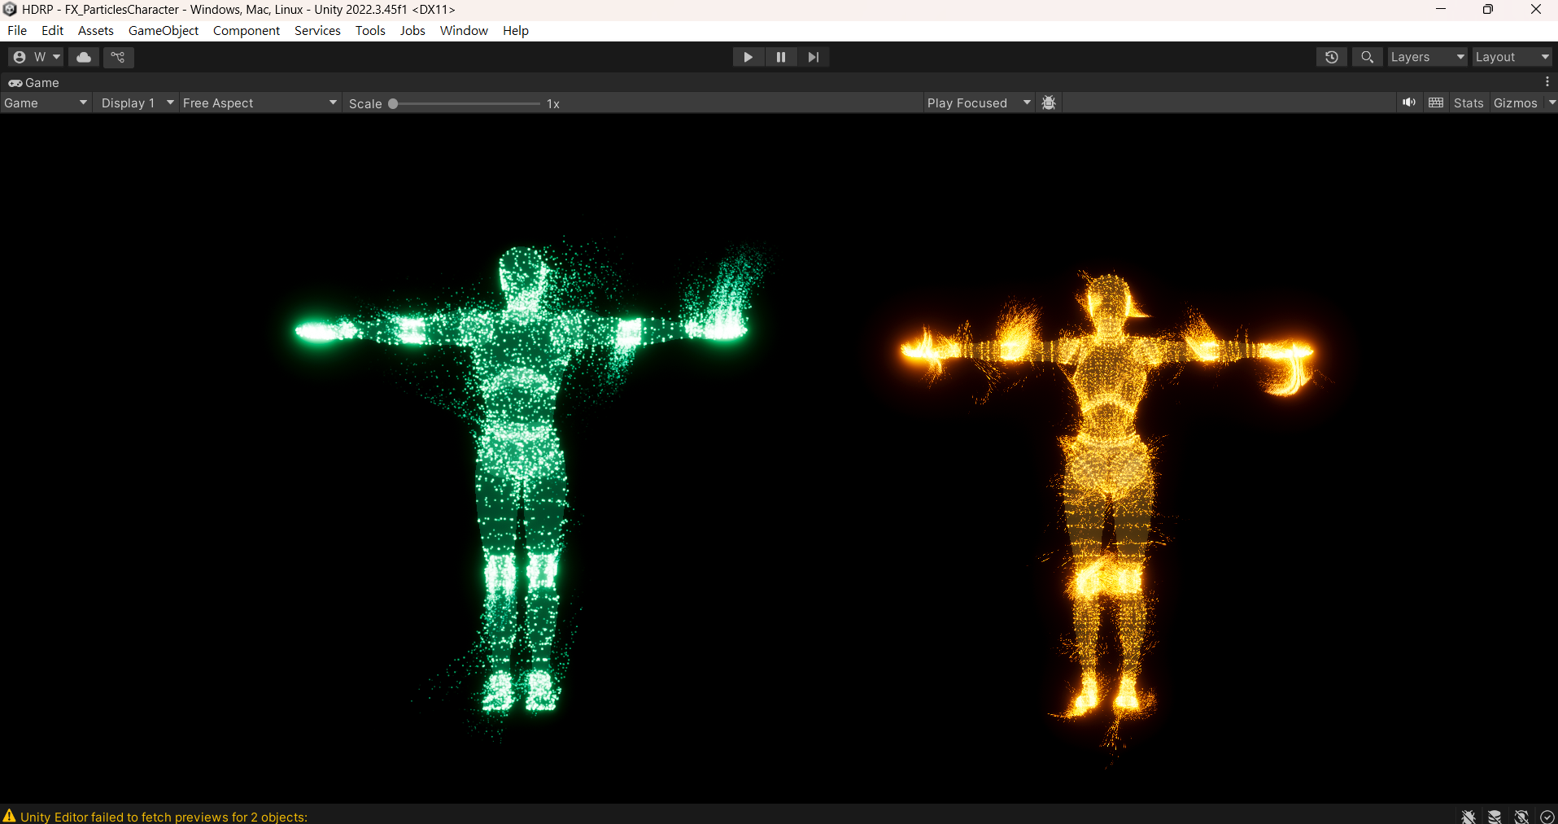Restore down the Unity window

pos(1488,10)
